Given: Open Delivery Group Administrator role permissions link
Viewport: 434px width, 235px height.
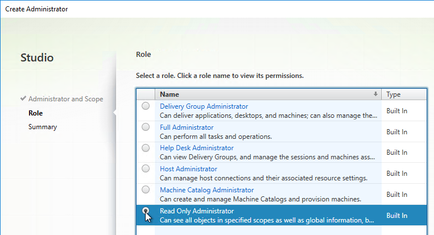Looking at the screenshot, I should pyautogui.click(x=204, y=106).
